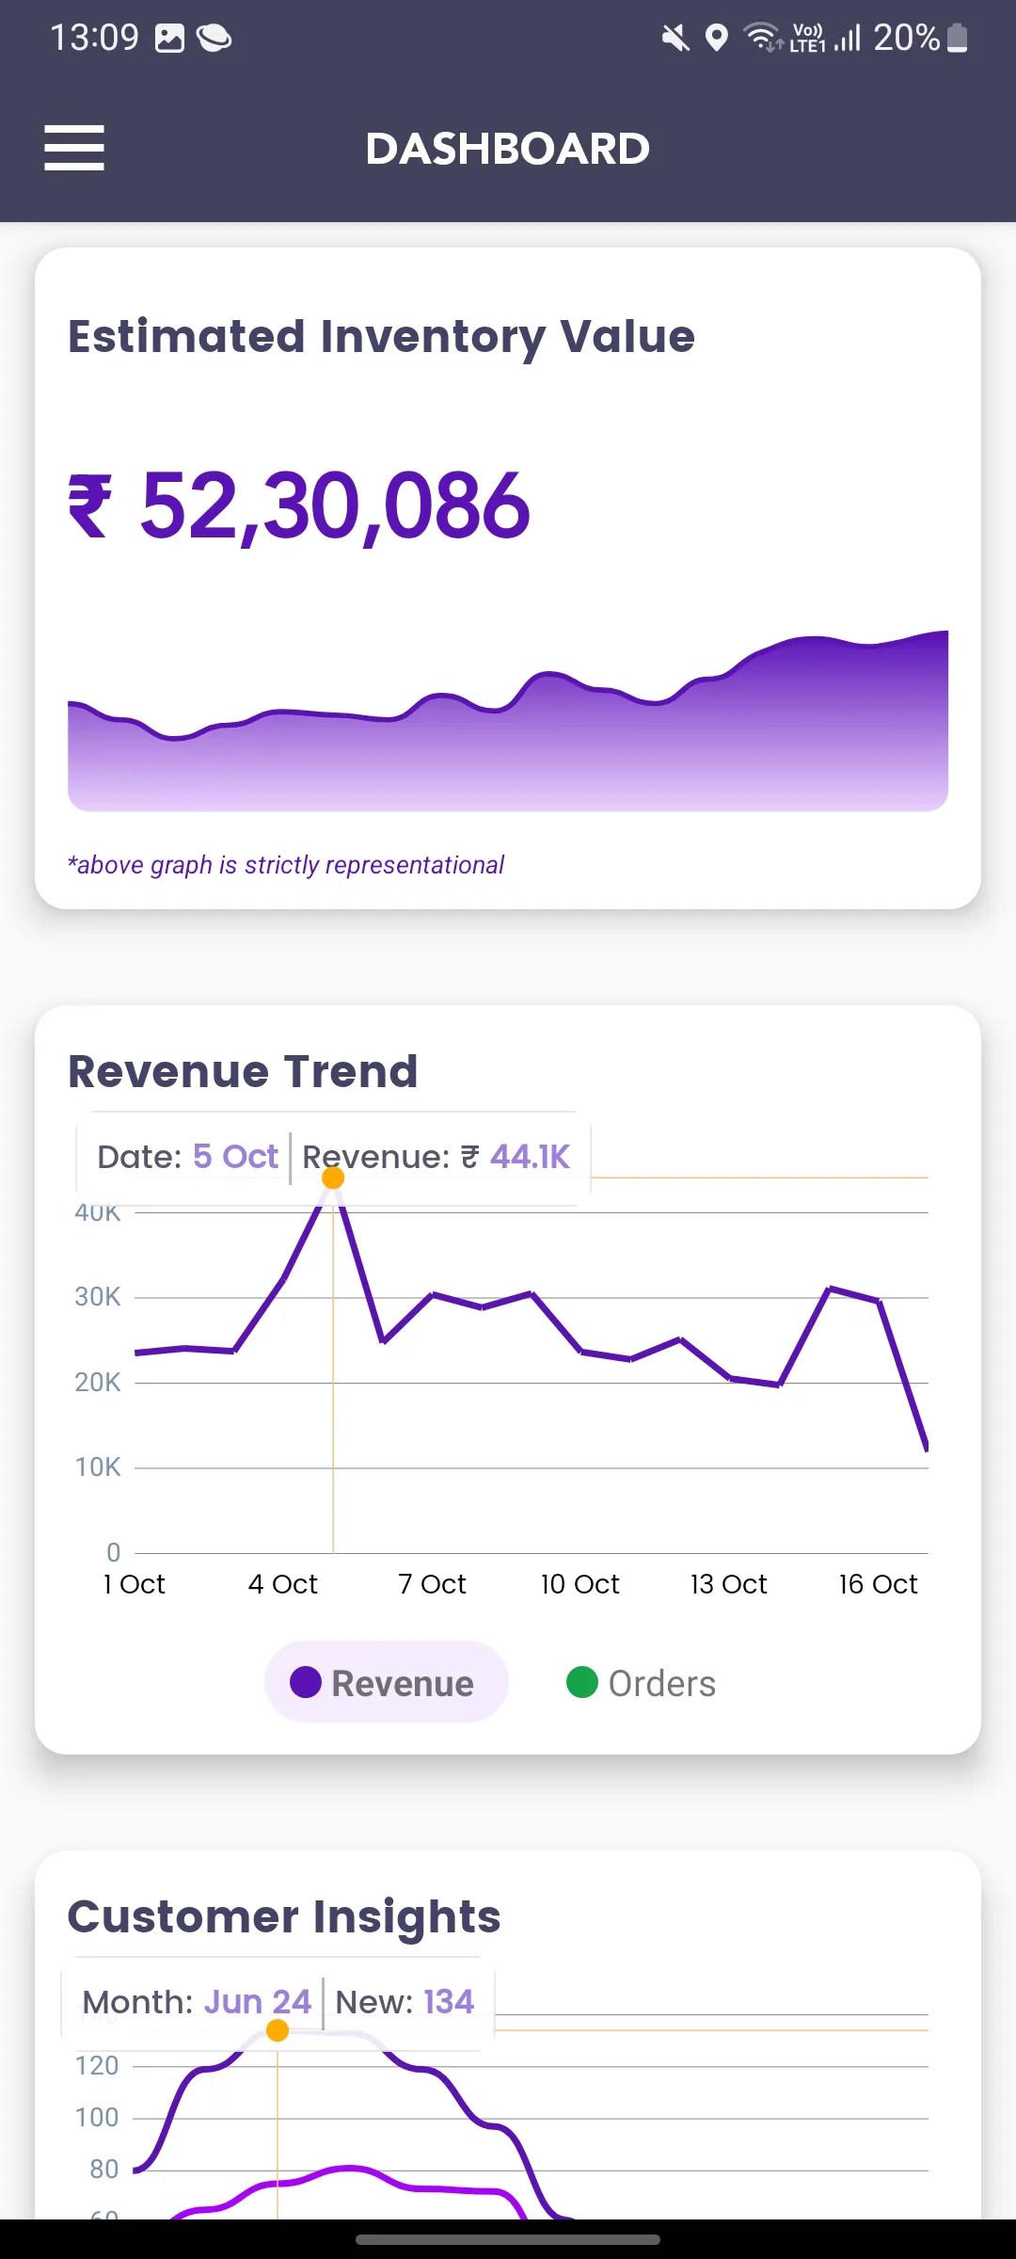The height and width of the screenshot is (2259, 1016).
Task: Tap the Android home gesture bar
Action: (x=508, y=2240)
